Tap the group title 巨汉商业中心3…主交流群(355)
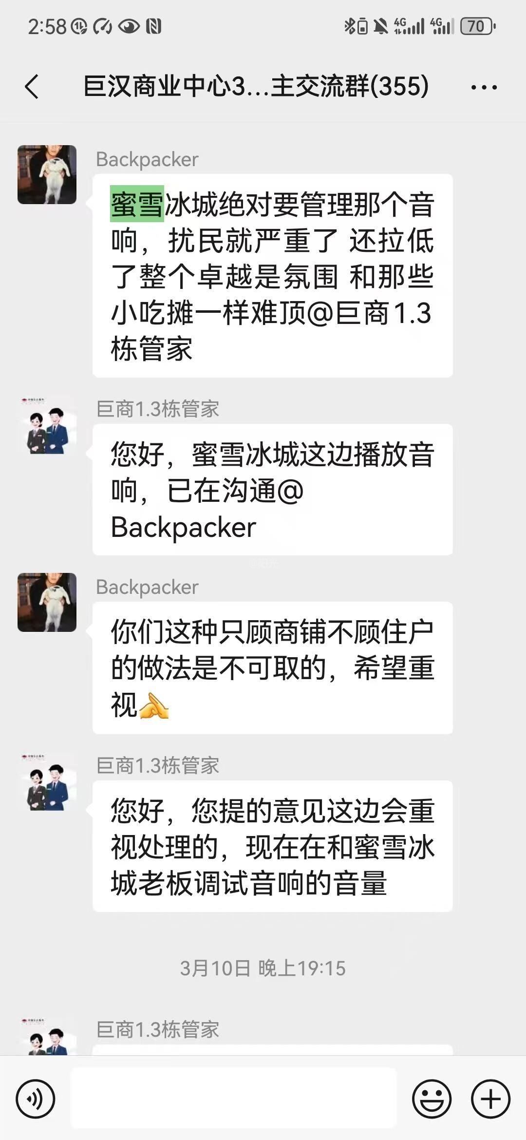The image size is (526, 1140). (256, 86)
